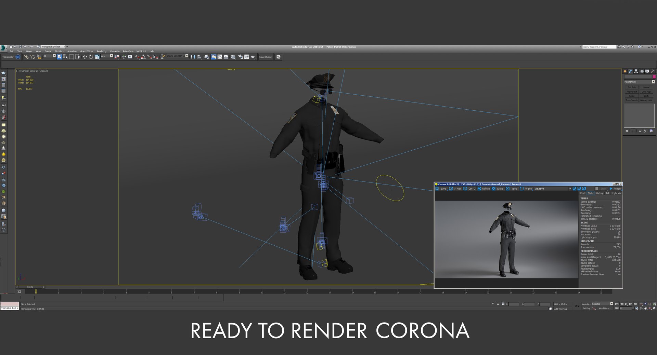Image resolution: width=657 pixels, height=355 pixels.
Task: Click Configure Modifier Sets icon
Action: (651, 131)
